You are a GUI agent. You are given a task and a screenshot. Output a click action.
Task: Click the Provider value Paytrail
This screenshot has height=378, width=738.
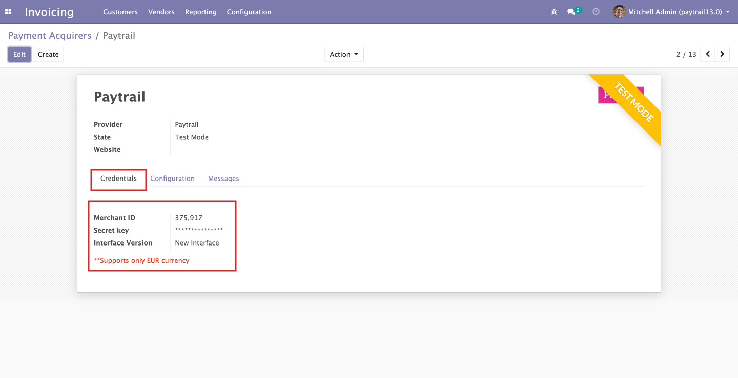187,125
